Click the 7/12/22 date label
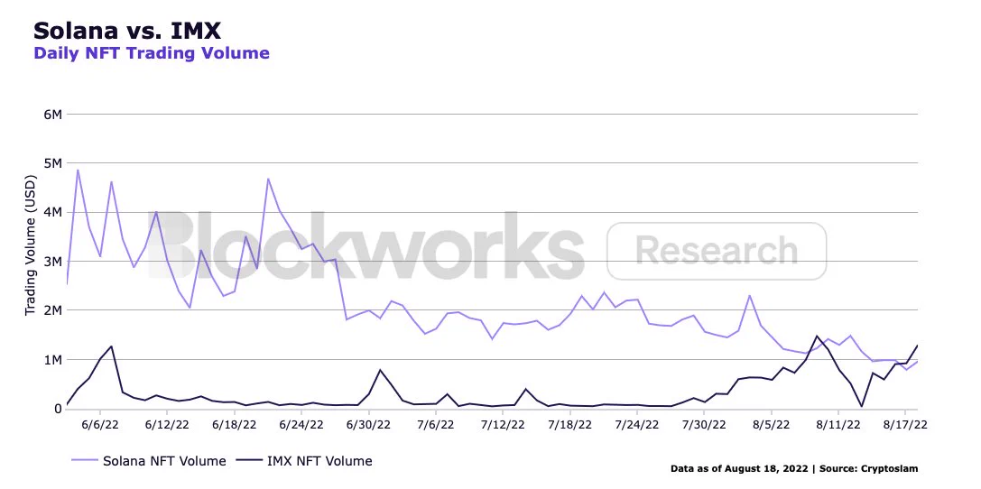Image resolution: width=981 pixels, height=489 pixels. point(503,425)
